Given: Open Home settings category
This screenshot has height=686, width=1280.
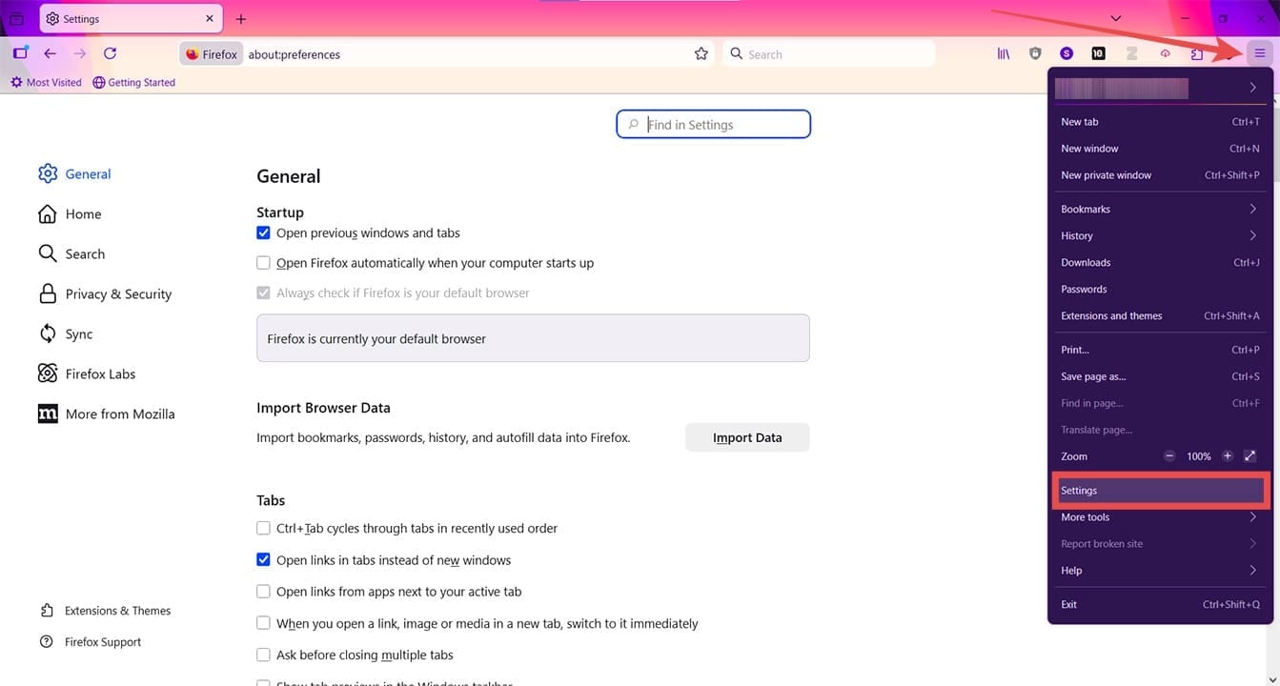Looking at the screenshot, I should click(70, 214).
